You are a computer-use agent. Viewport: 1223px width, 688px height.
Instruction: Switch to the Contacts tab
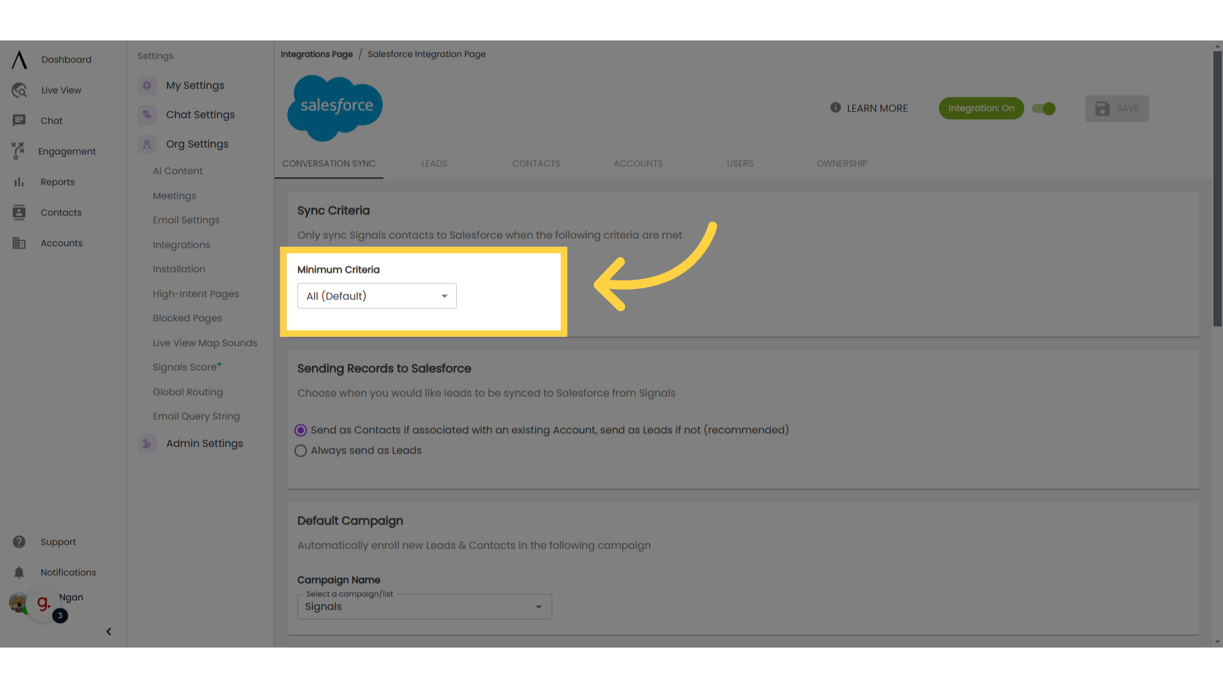click(x=536, y=164)
